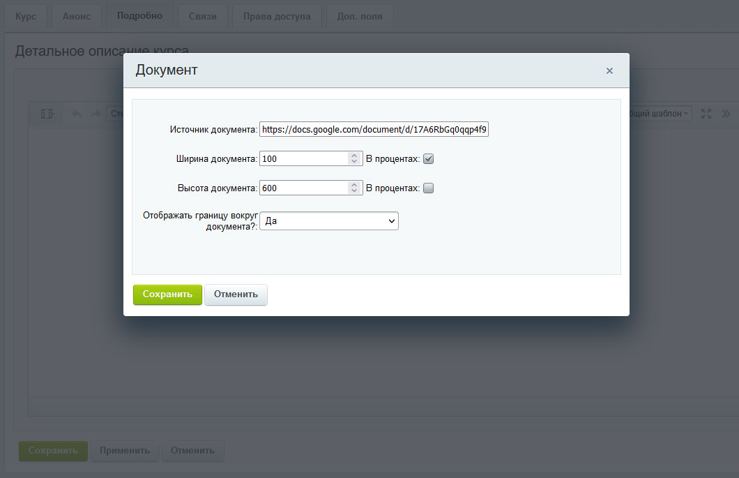Image resolution: width=739 pixels, height=478 pixels.
Task: Open the Права доступа tab
Action: click(x=277, y=17)
